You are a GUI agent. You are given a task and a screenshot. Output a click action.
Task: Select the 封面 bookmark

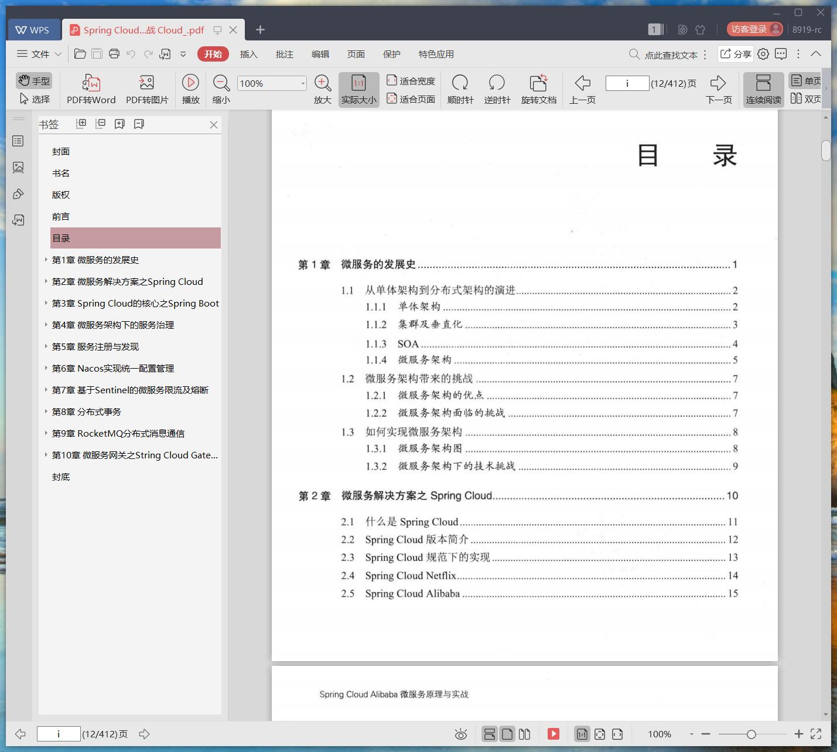61,151
